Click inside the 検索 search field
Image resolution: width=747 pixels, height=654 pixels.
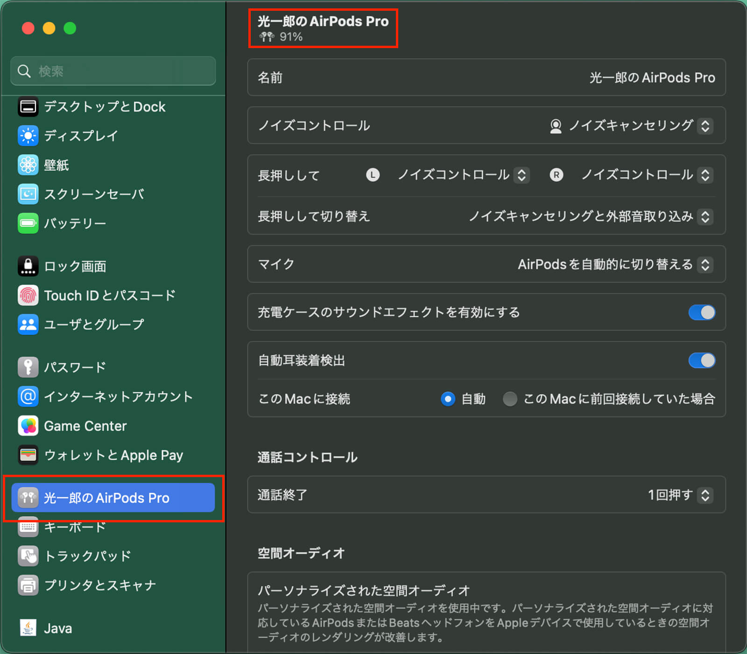113,71
